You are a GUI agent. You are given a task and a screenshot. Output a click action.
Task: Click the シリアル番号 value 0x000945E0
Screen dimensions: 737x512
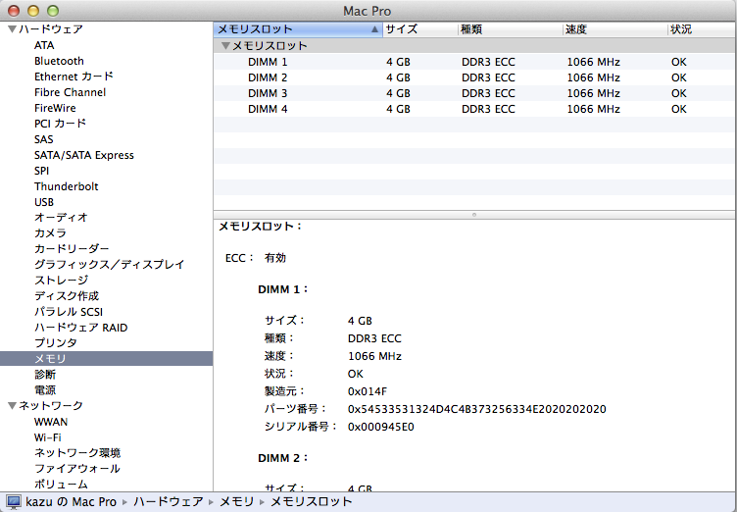[381, 427]
